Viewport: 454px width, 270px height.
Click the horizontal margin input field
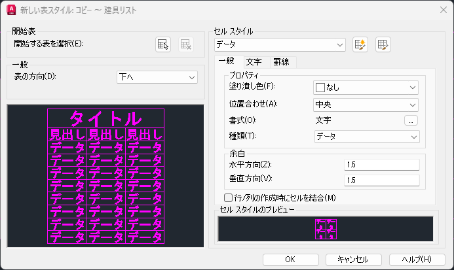(382, 164)
